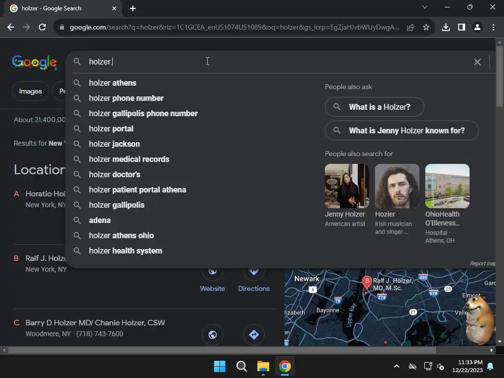Screen dimensions: 504x378
Task: Open Chrome three-dot menu
Action: click(493, 28)
